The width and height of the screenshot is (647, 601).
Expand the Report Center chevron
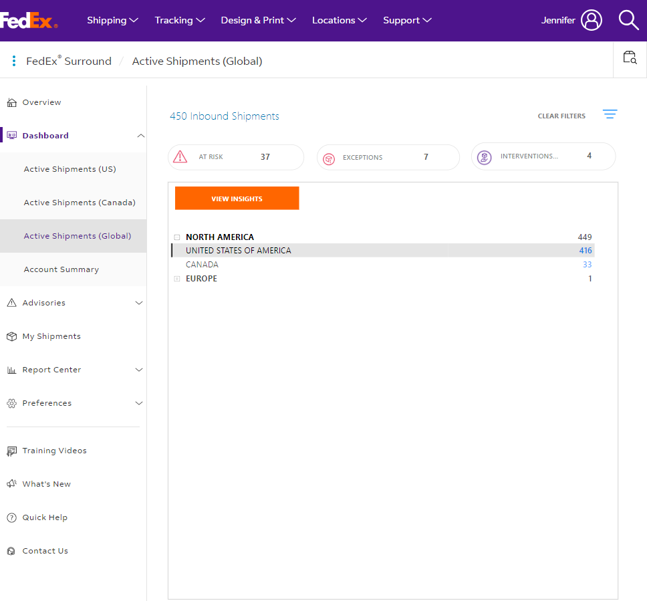coord(139,370)
